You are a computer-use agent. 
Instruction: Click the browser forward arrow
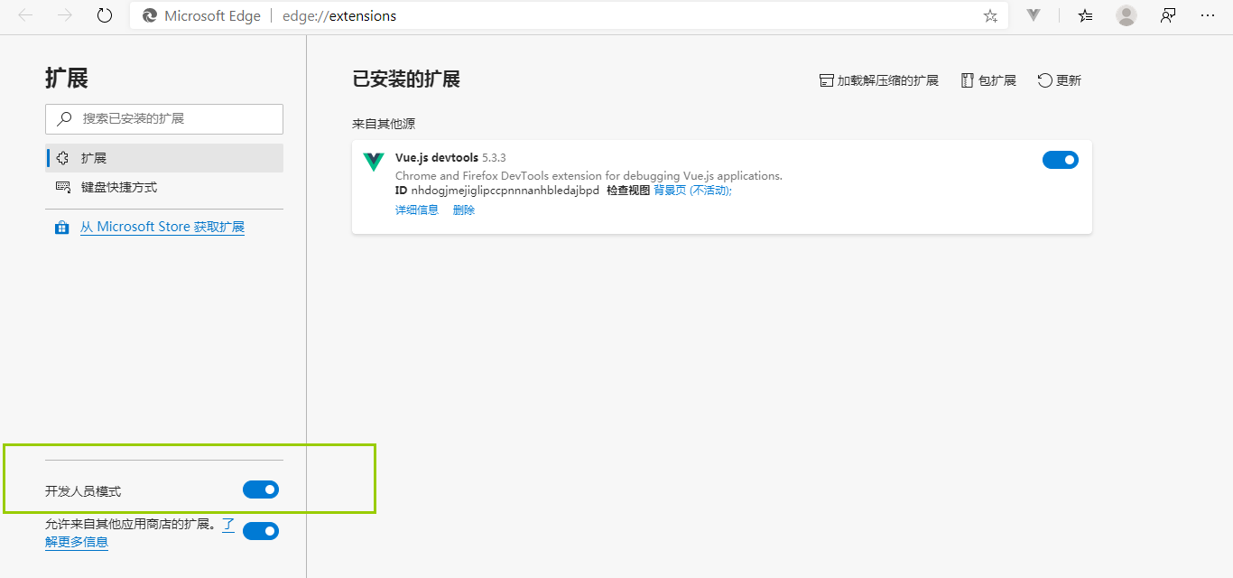[x=65, y=15]
